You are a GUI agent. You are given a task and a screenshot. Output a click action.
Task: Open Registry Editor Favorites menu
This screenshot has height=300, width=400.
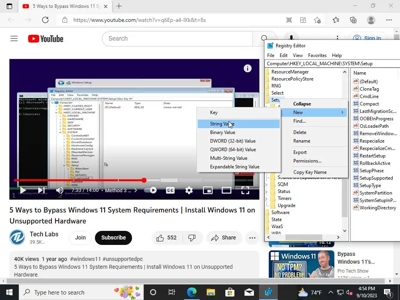(x=317, y=55)
